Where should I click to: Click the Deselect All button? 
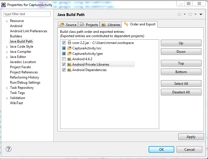(181, 92)
